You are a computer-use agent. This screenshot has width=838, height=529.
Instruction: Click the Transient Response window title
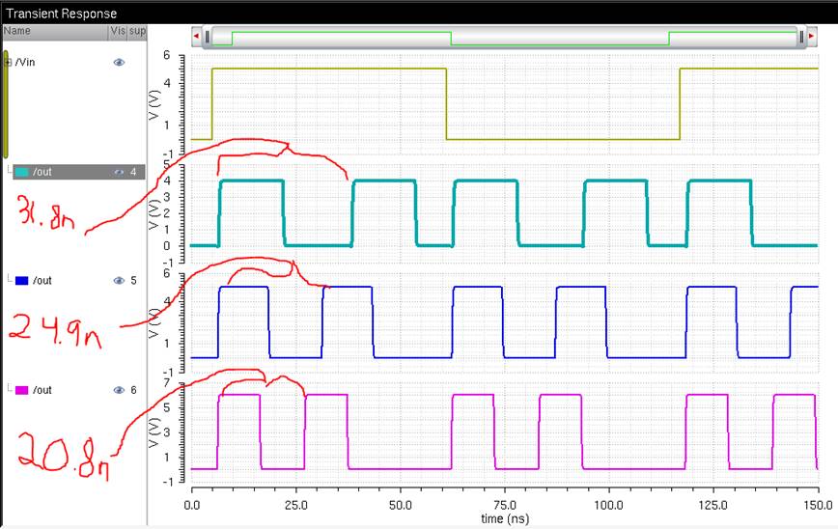61,14
